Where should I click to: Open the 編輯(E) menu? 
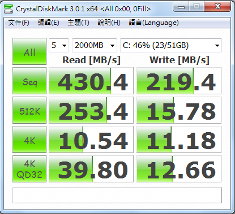tap(48, 23)
